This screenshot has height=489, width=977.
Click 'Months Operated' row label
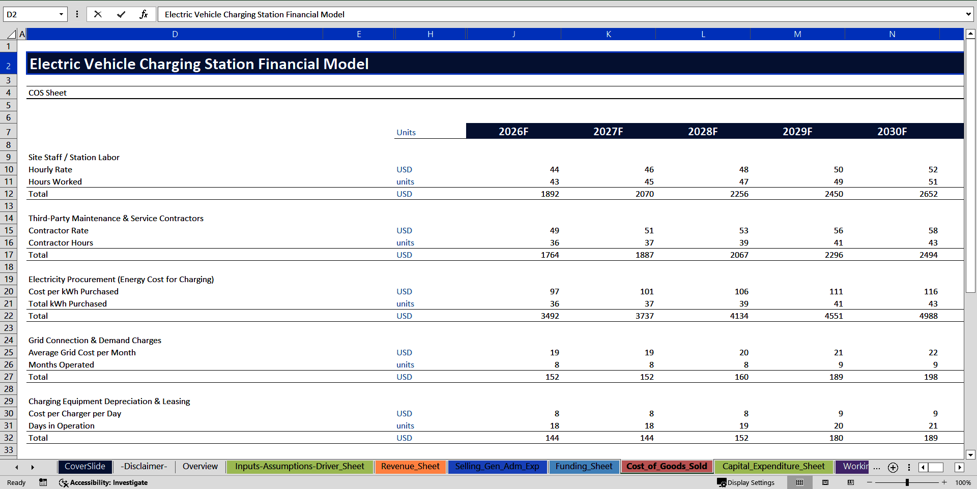(x=61, y=364)
